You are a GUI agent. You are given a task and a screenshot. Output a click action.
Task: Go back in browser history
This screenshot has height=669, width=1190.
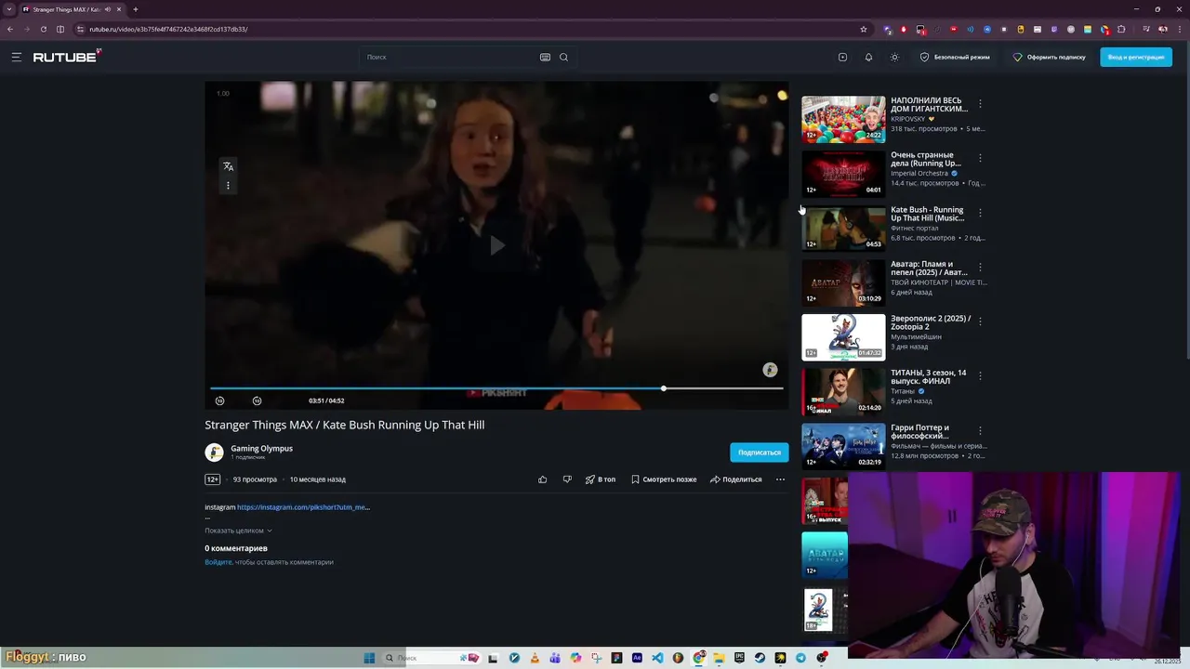point(9,29)
